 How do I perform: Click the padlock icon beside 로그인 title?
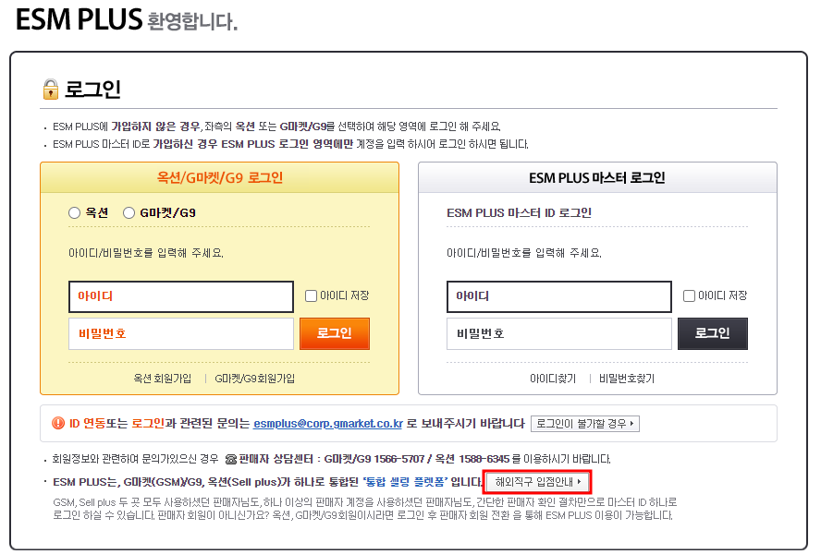[x=50, y=89]
